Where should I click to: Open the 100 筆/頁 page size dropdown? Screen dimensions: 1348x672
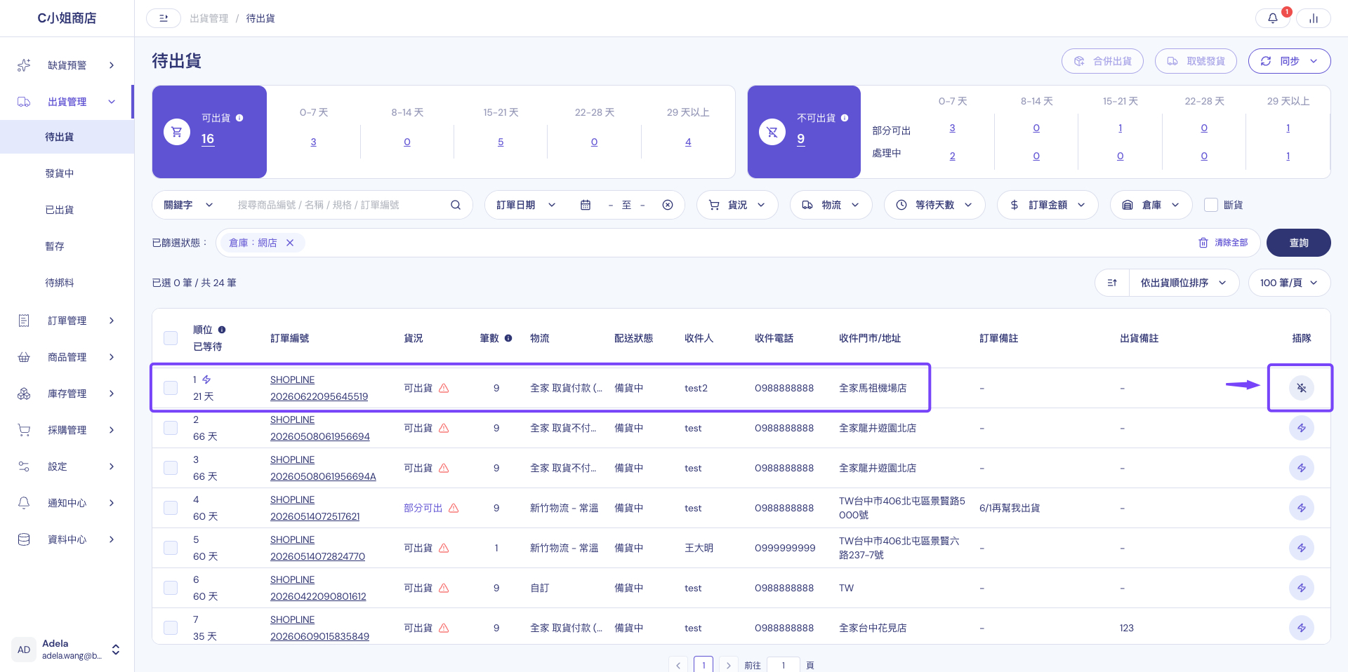[x=1289, y=283]
